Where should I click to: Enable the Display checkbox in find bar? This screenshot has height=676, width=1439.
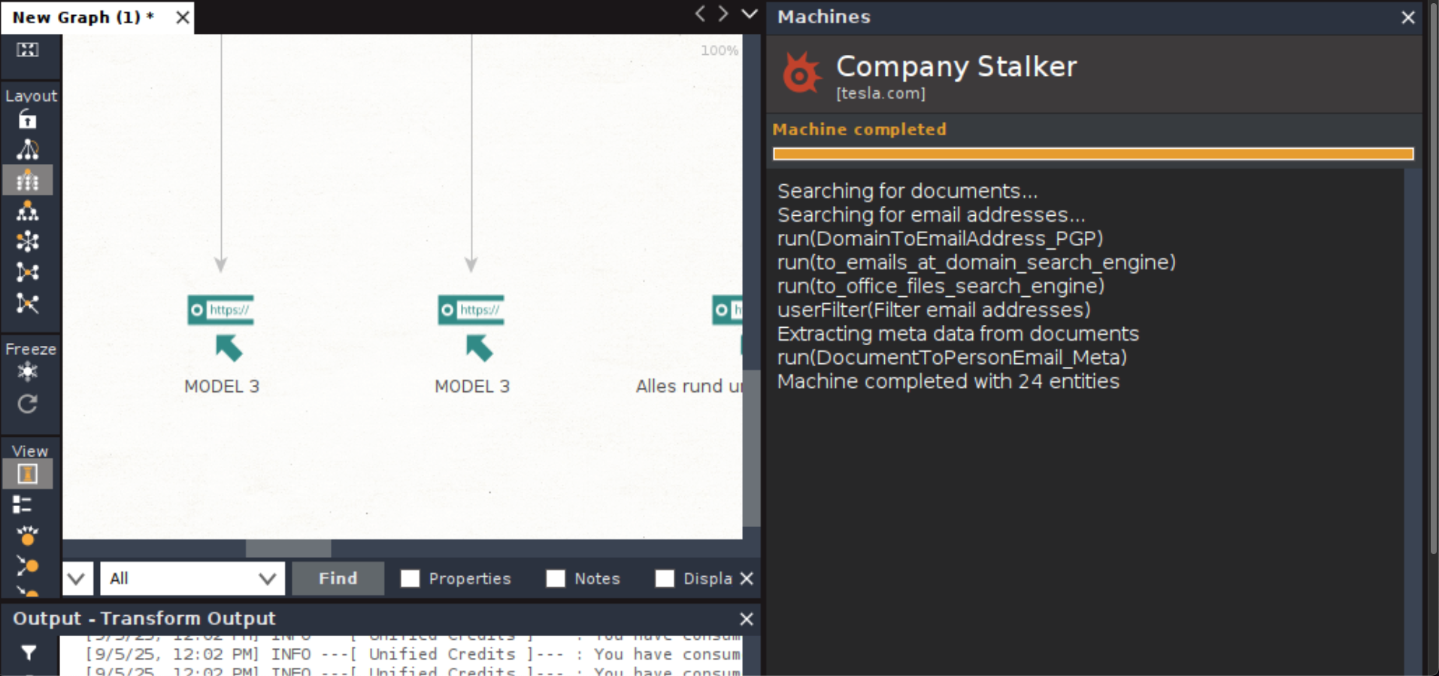(x=665, y=578)
